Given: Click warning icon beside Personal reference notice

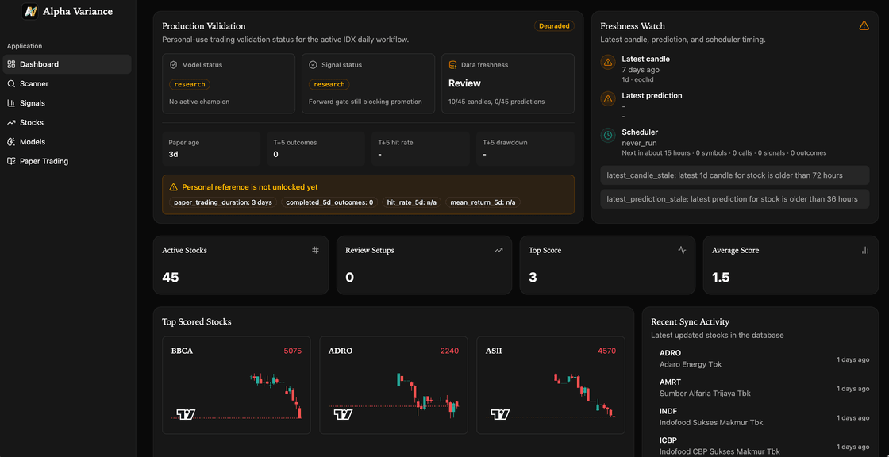Looking at the screenshot, I should [x=174, y=186].
